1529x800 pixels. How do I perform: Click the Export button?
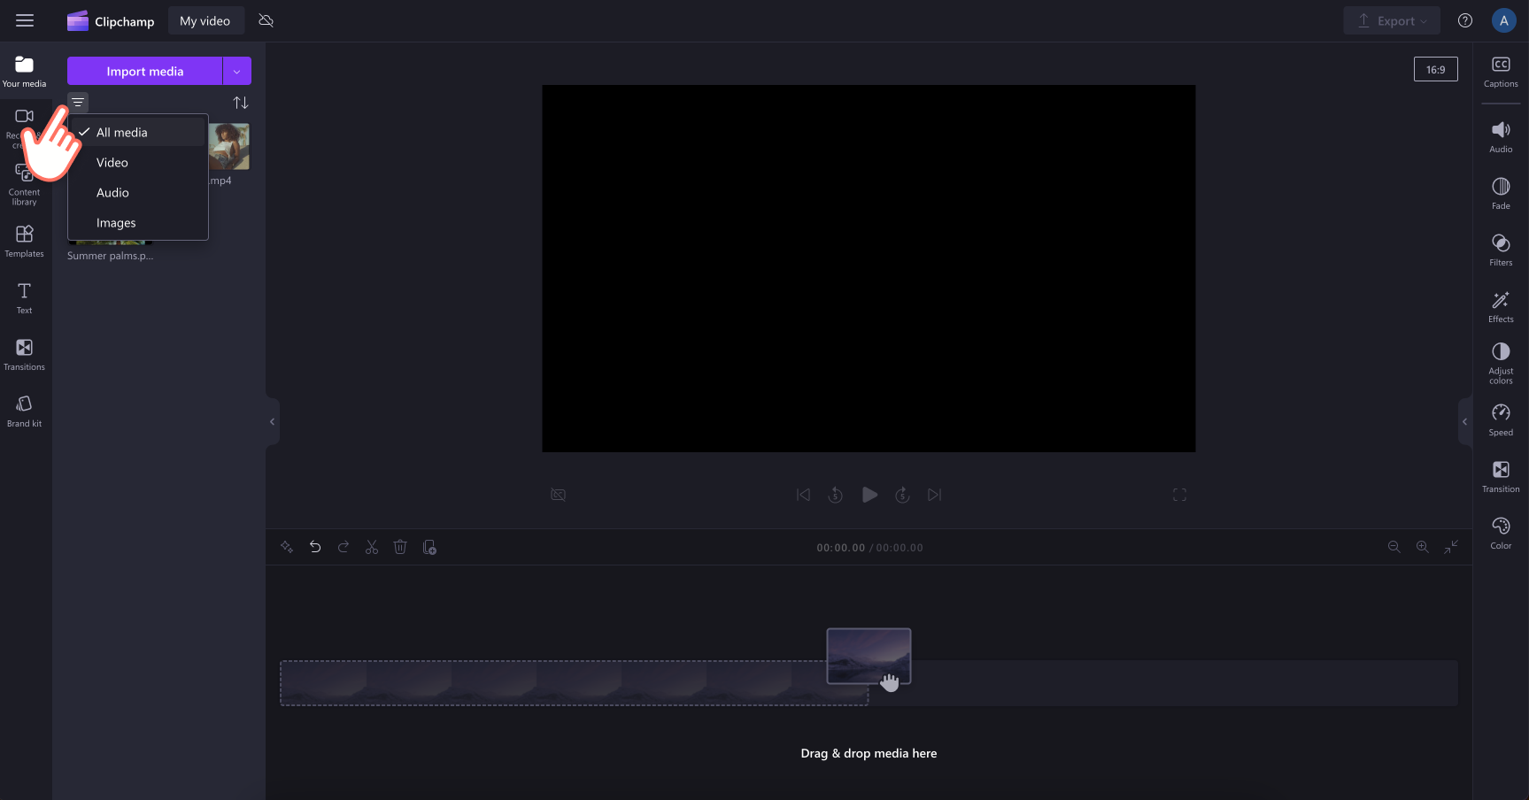[x=1391, y=21]
